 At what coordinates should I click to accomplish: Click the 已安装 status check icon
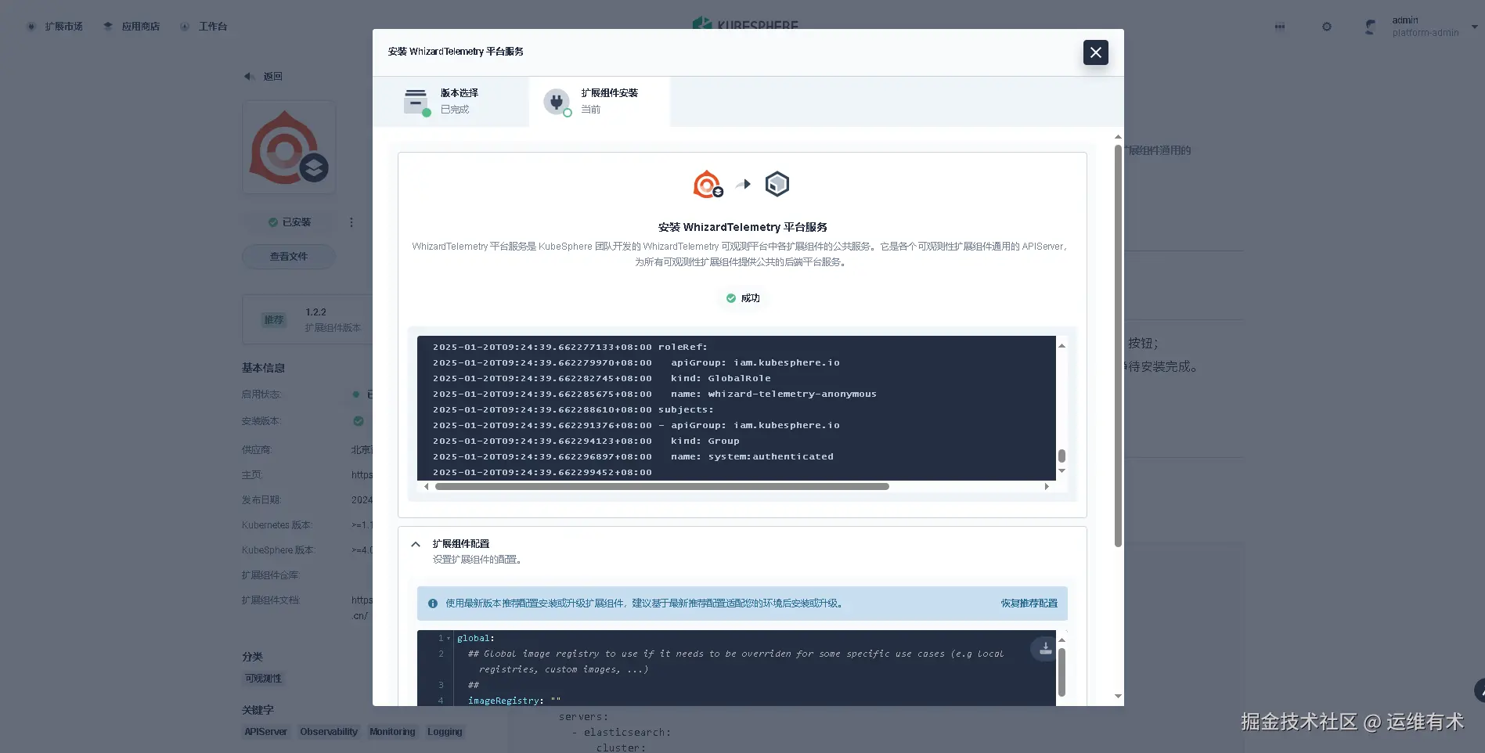(273, 222)
